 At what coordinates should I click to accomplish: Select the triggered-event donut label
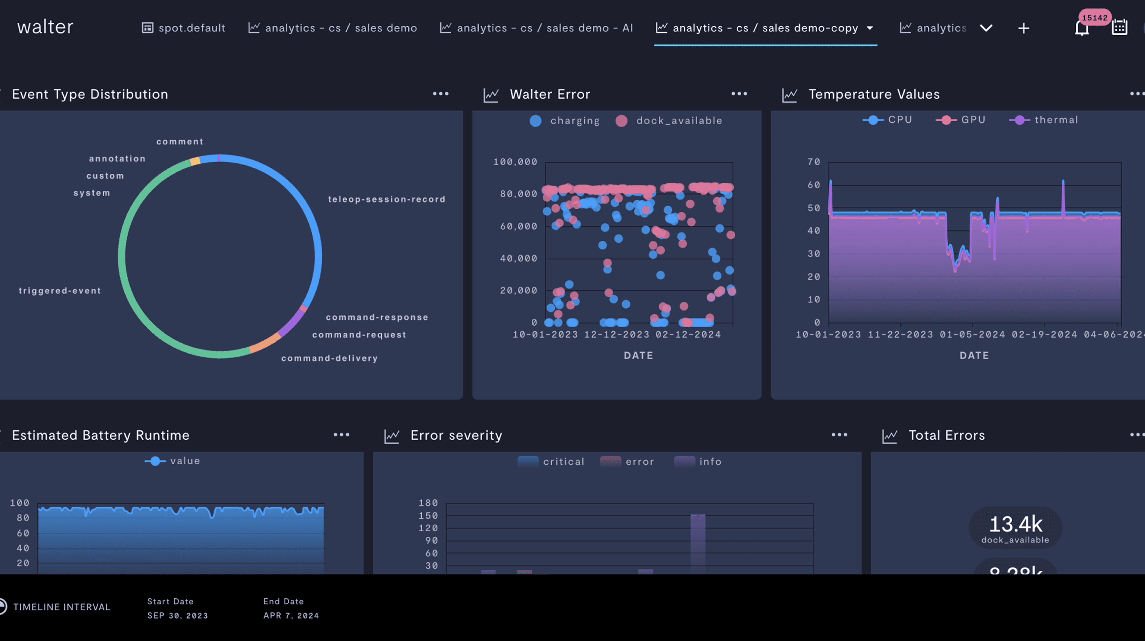pos(60,291)
